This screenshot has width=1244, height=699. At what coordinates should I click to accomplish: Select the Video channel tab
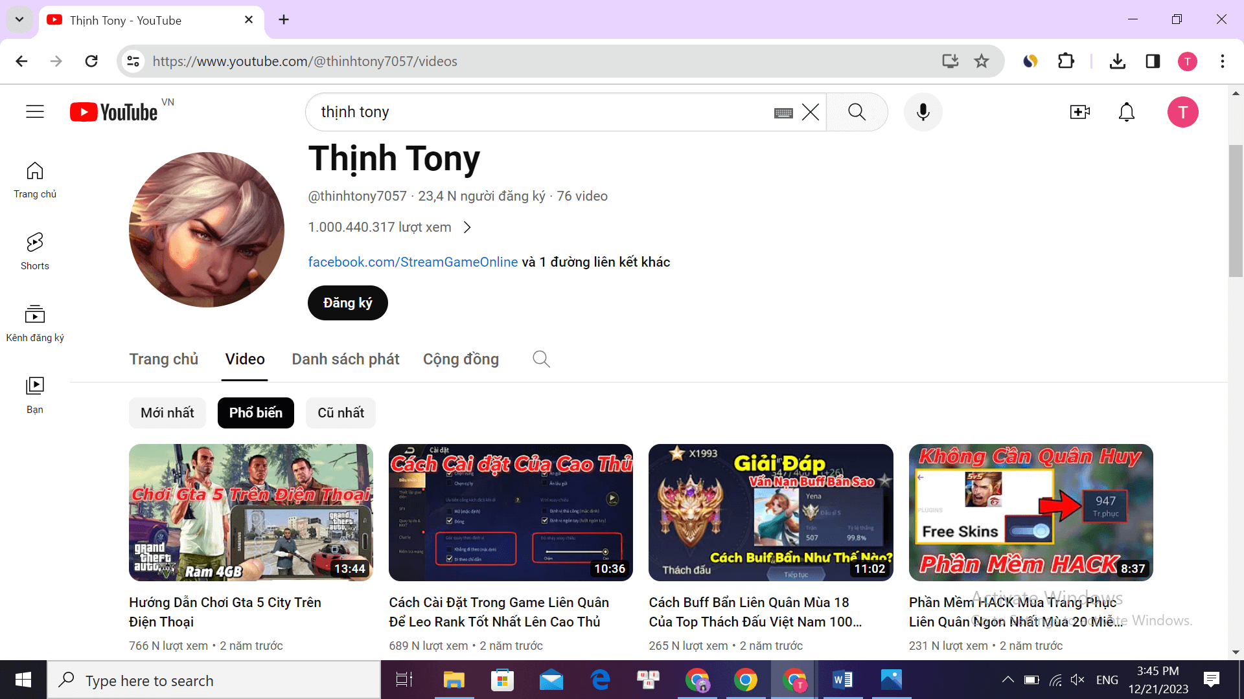[245, 359]
